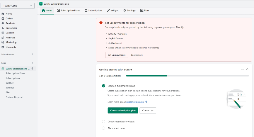Click the Learn more link
This screenshot has height=137, width=254.
(x=137, y=55)
